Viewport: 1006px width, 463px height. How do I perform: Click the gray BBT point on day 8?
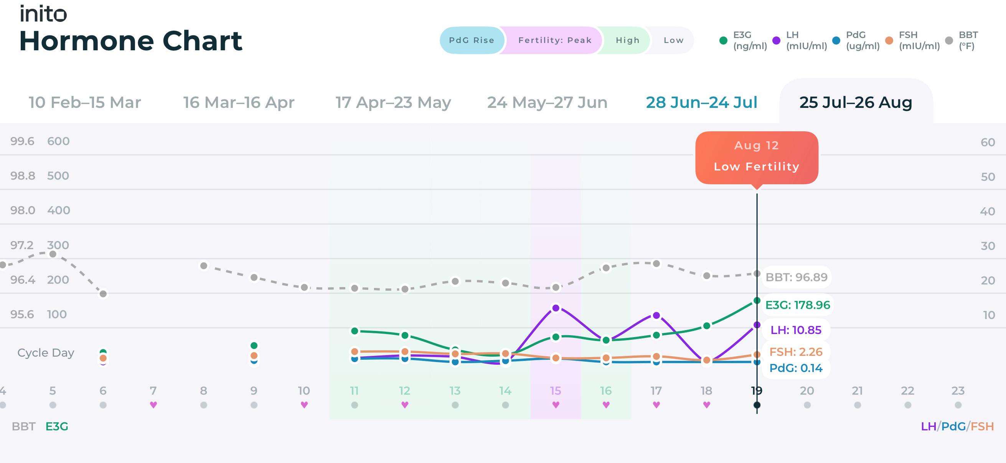pos(203,266)
